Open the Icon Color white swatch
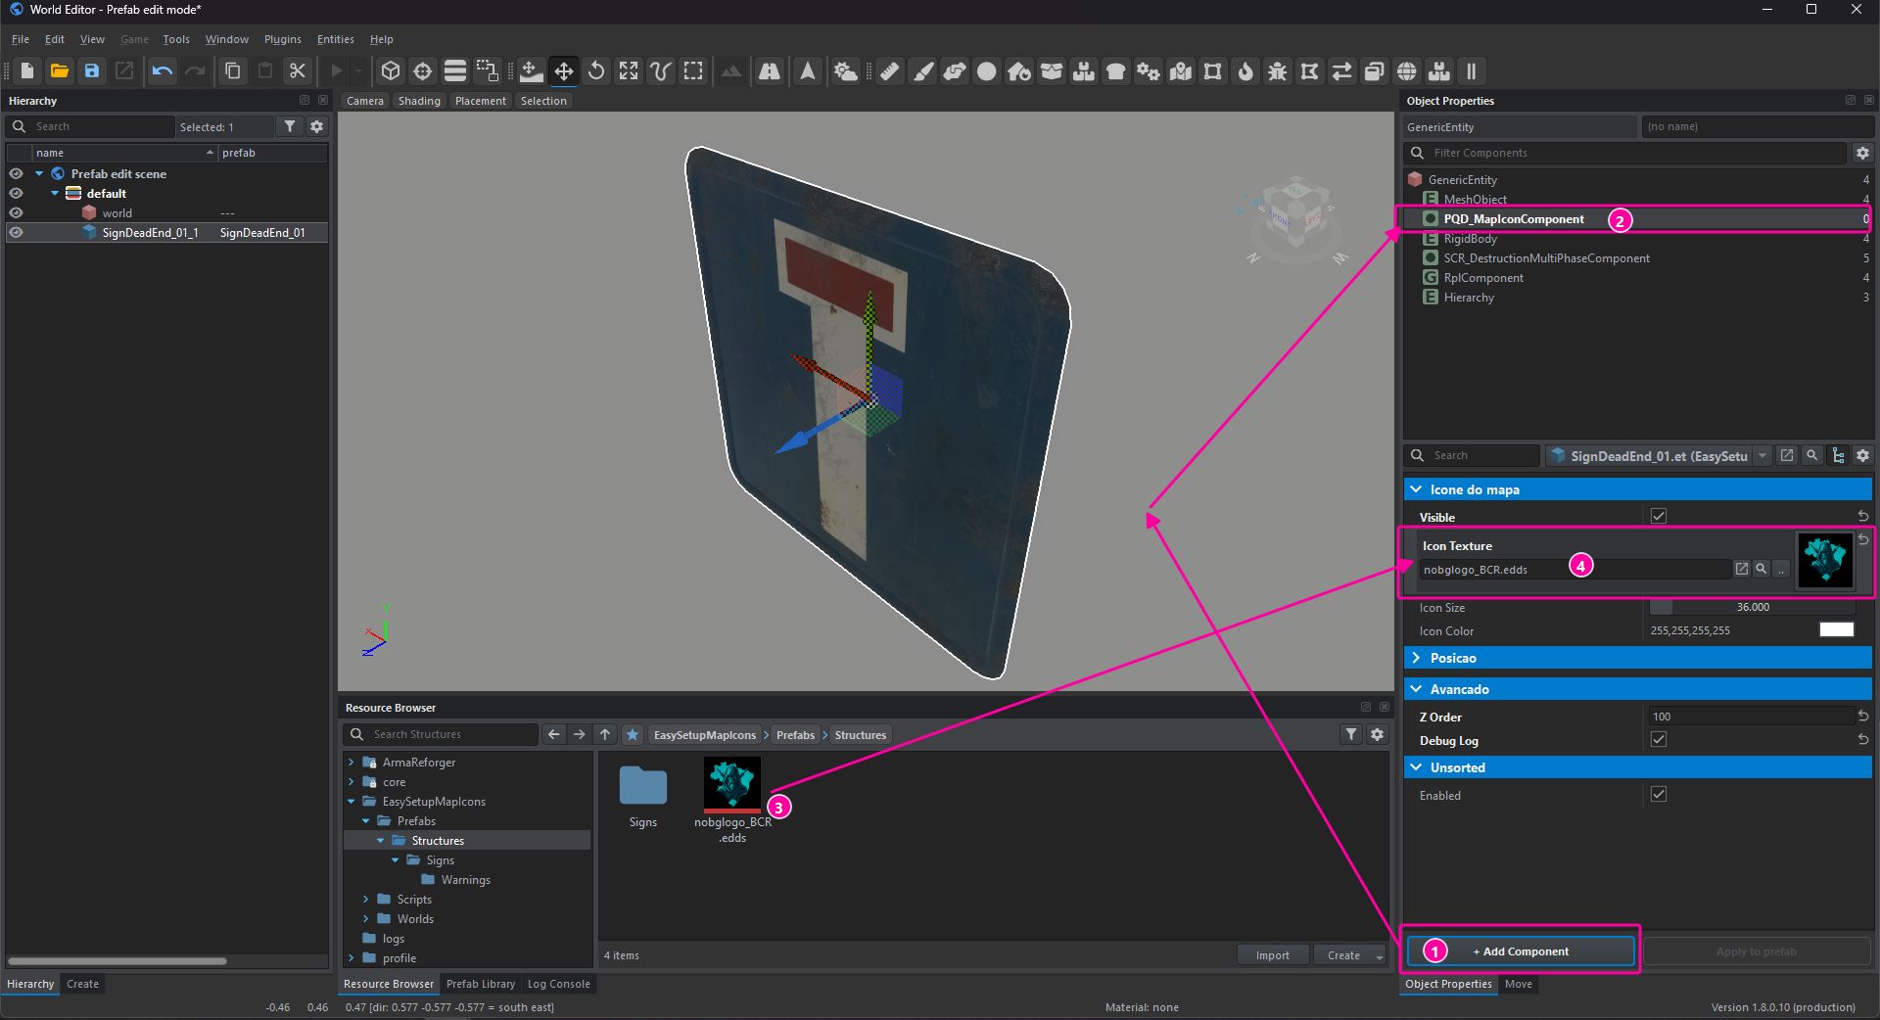 pos(1836,629)
